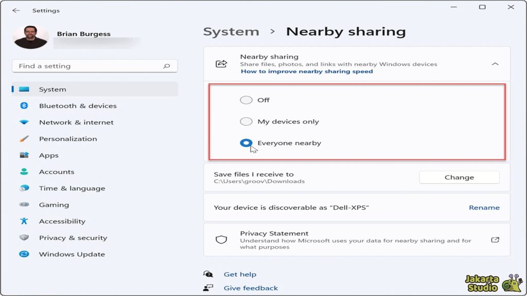The height and width of the screenshot is (296, 527).
Task: Open the Gaming settings category
Action: coord(54,205)
